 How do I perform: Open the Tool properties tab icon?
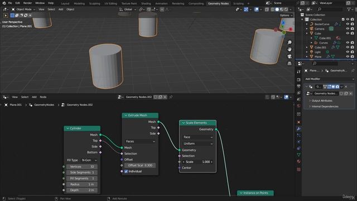[299, 71]
